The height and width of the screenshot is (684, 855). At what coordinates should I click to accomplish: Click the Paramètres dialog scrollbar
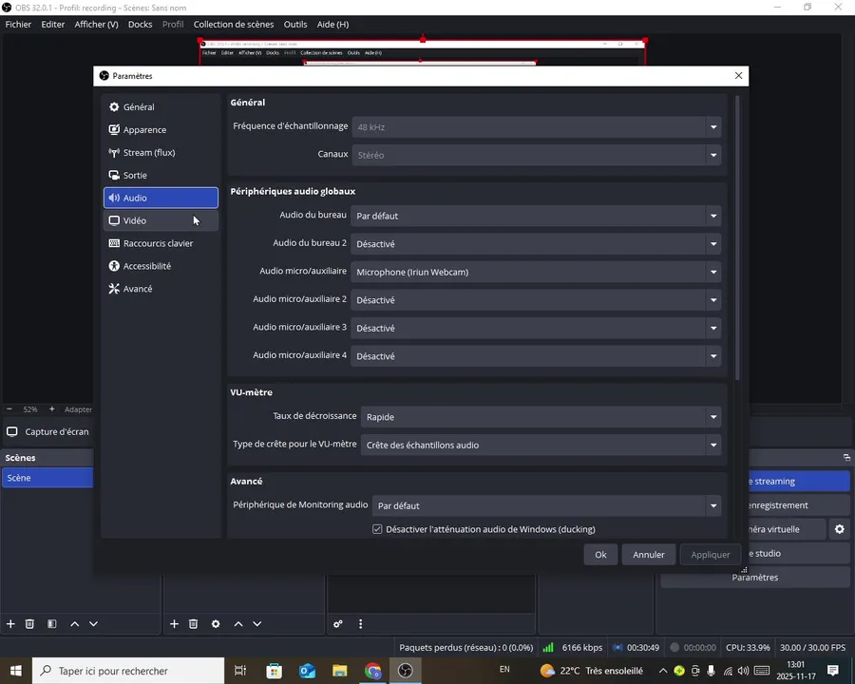[x=737, y=237]
